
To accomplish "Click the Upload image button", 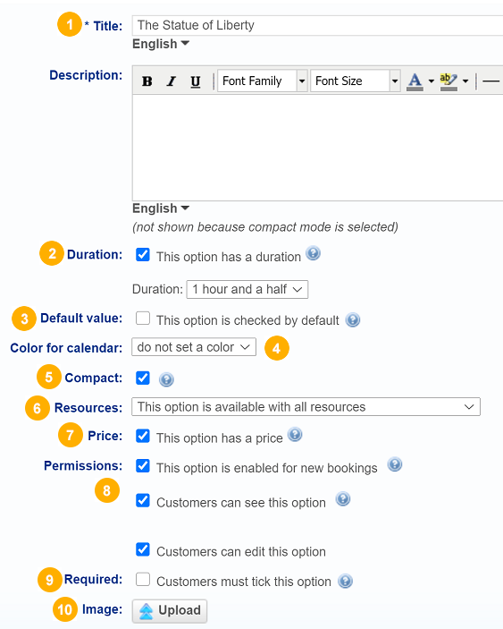I will click(x=170, y=611).
